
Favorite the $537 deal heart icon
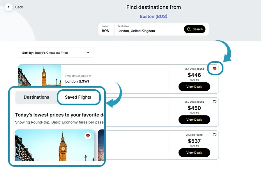215,135
